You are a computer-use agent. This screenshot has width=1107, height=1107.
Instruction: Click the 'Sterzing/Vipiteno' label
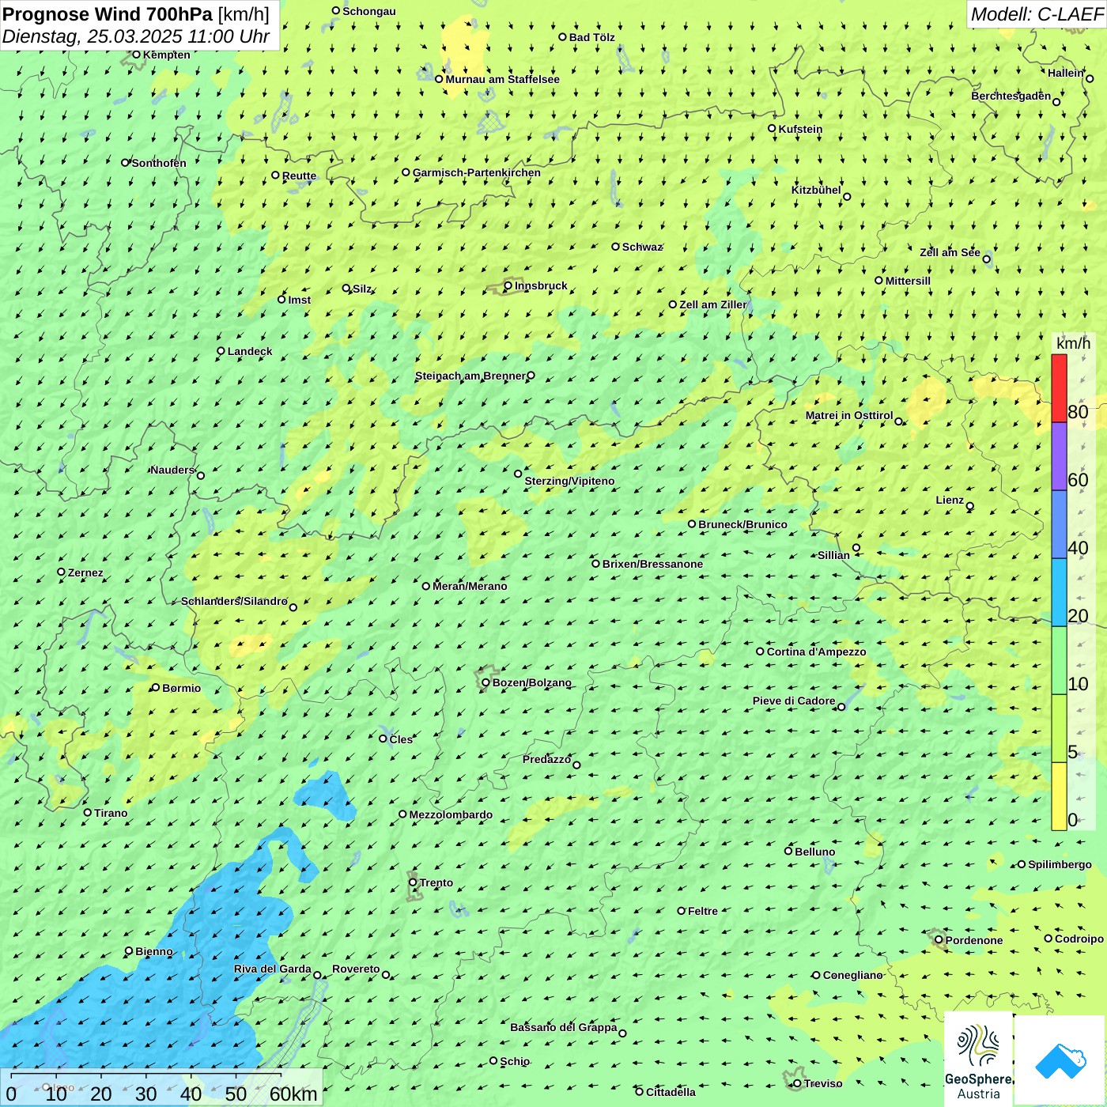[569, 481]
